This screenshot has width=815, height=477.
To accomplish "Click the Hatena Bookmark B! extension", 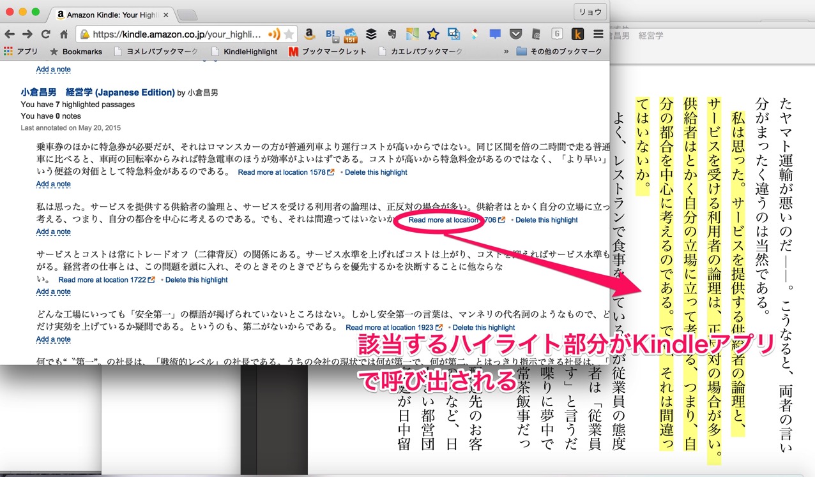I will 330,34.
